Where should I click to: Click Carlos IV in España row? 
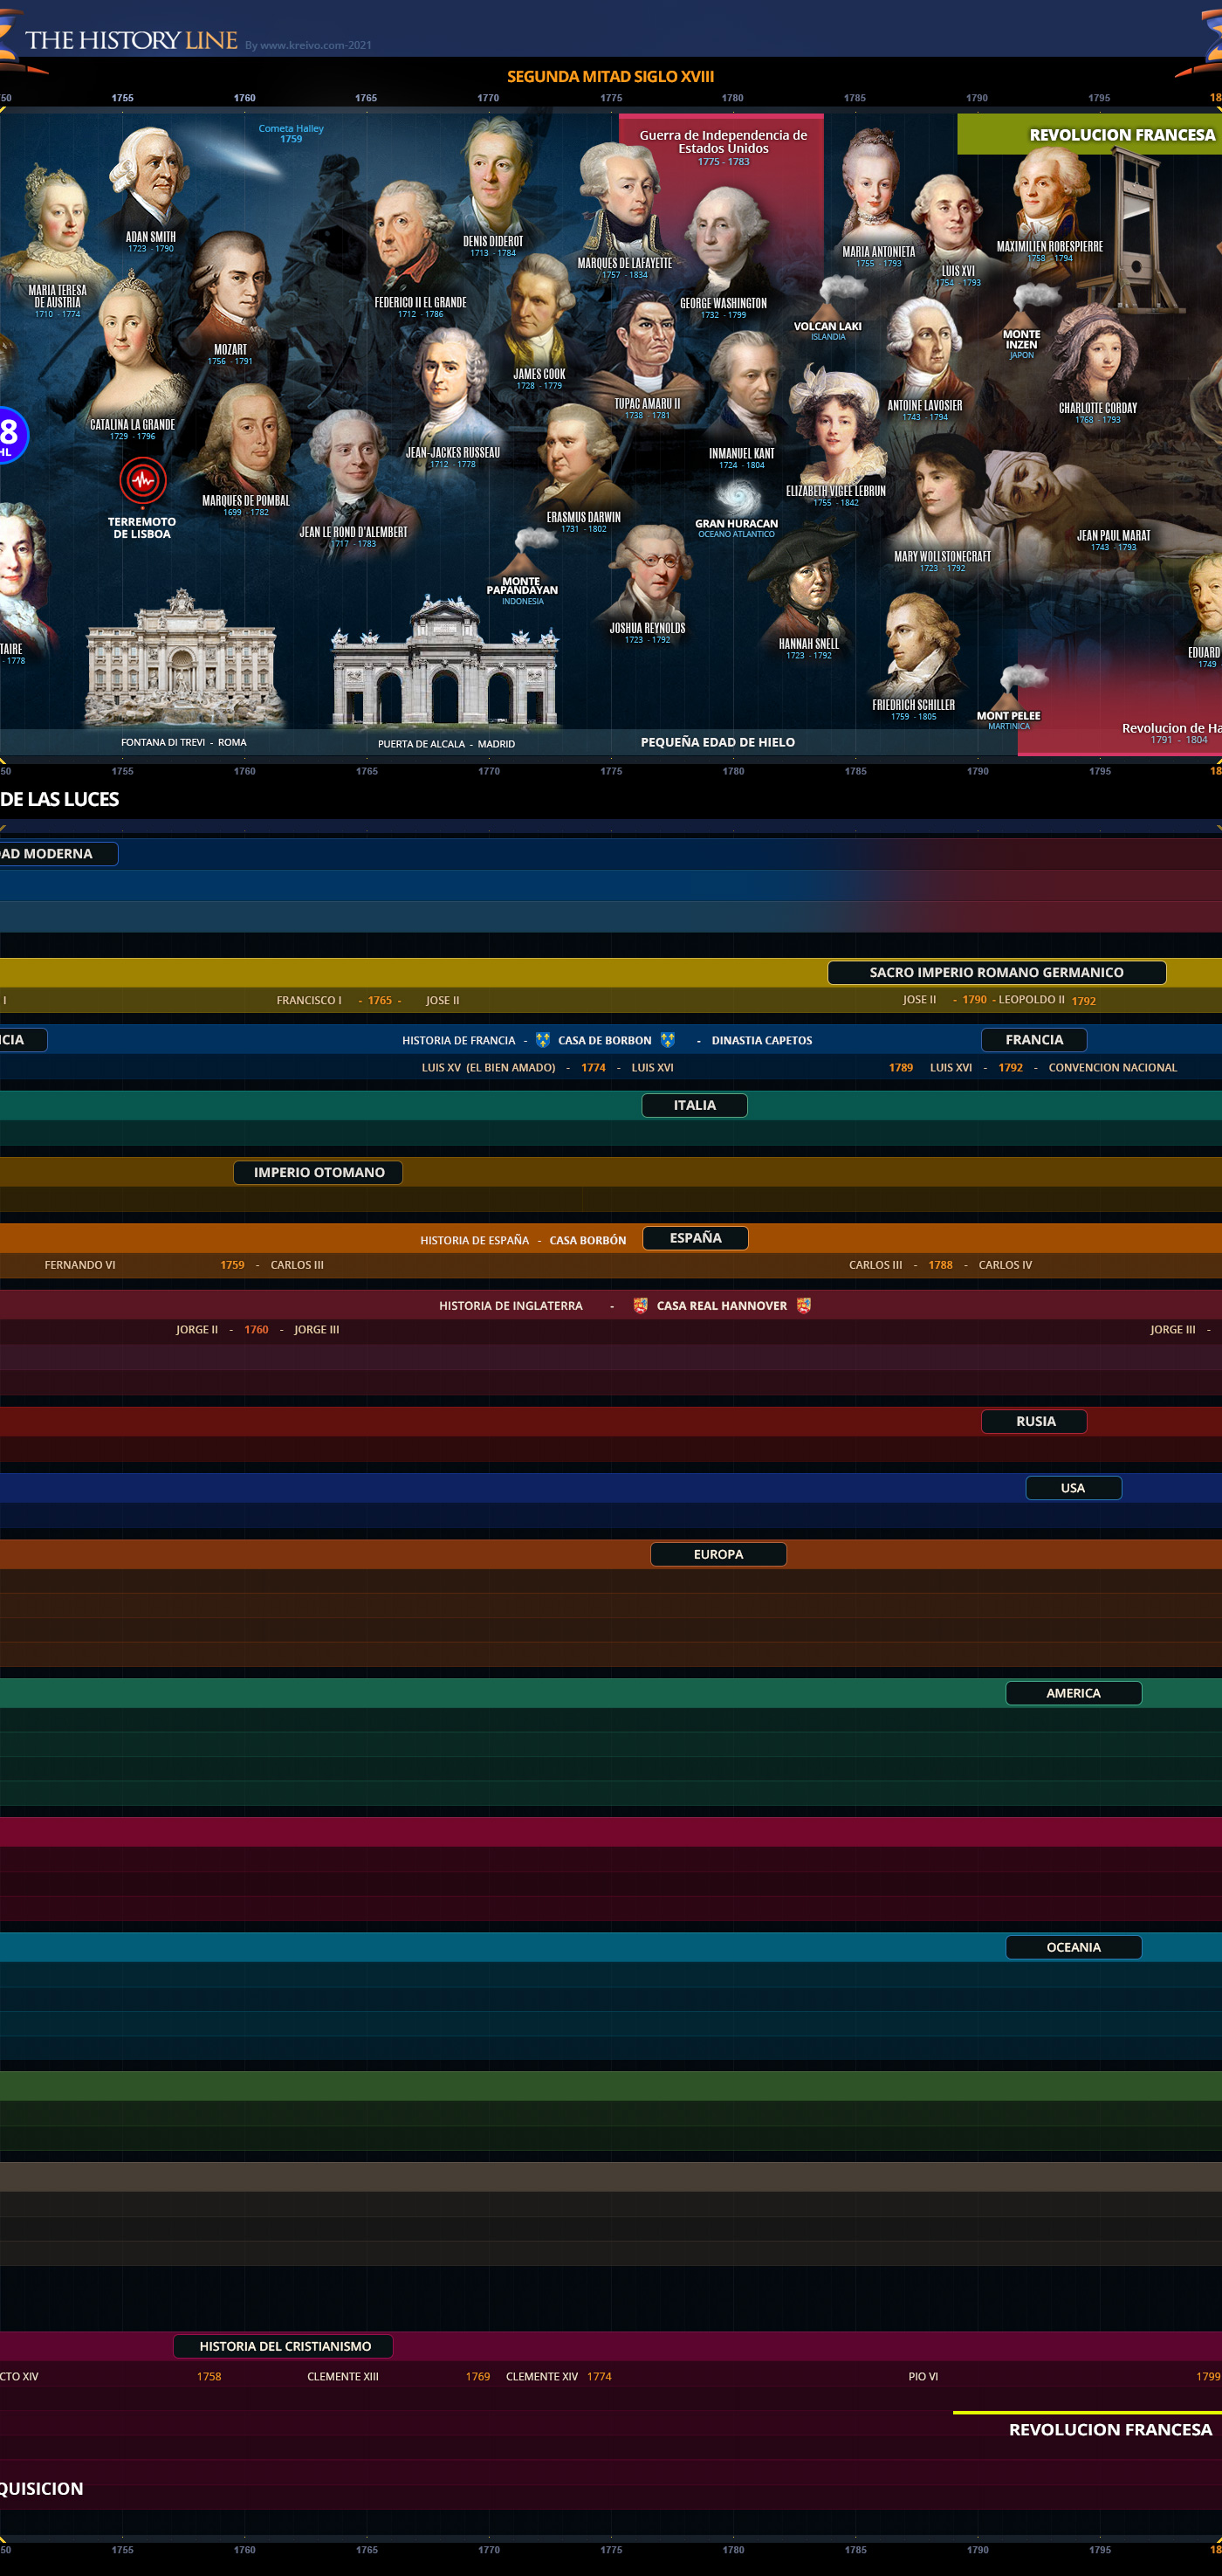1006,1265
